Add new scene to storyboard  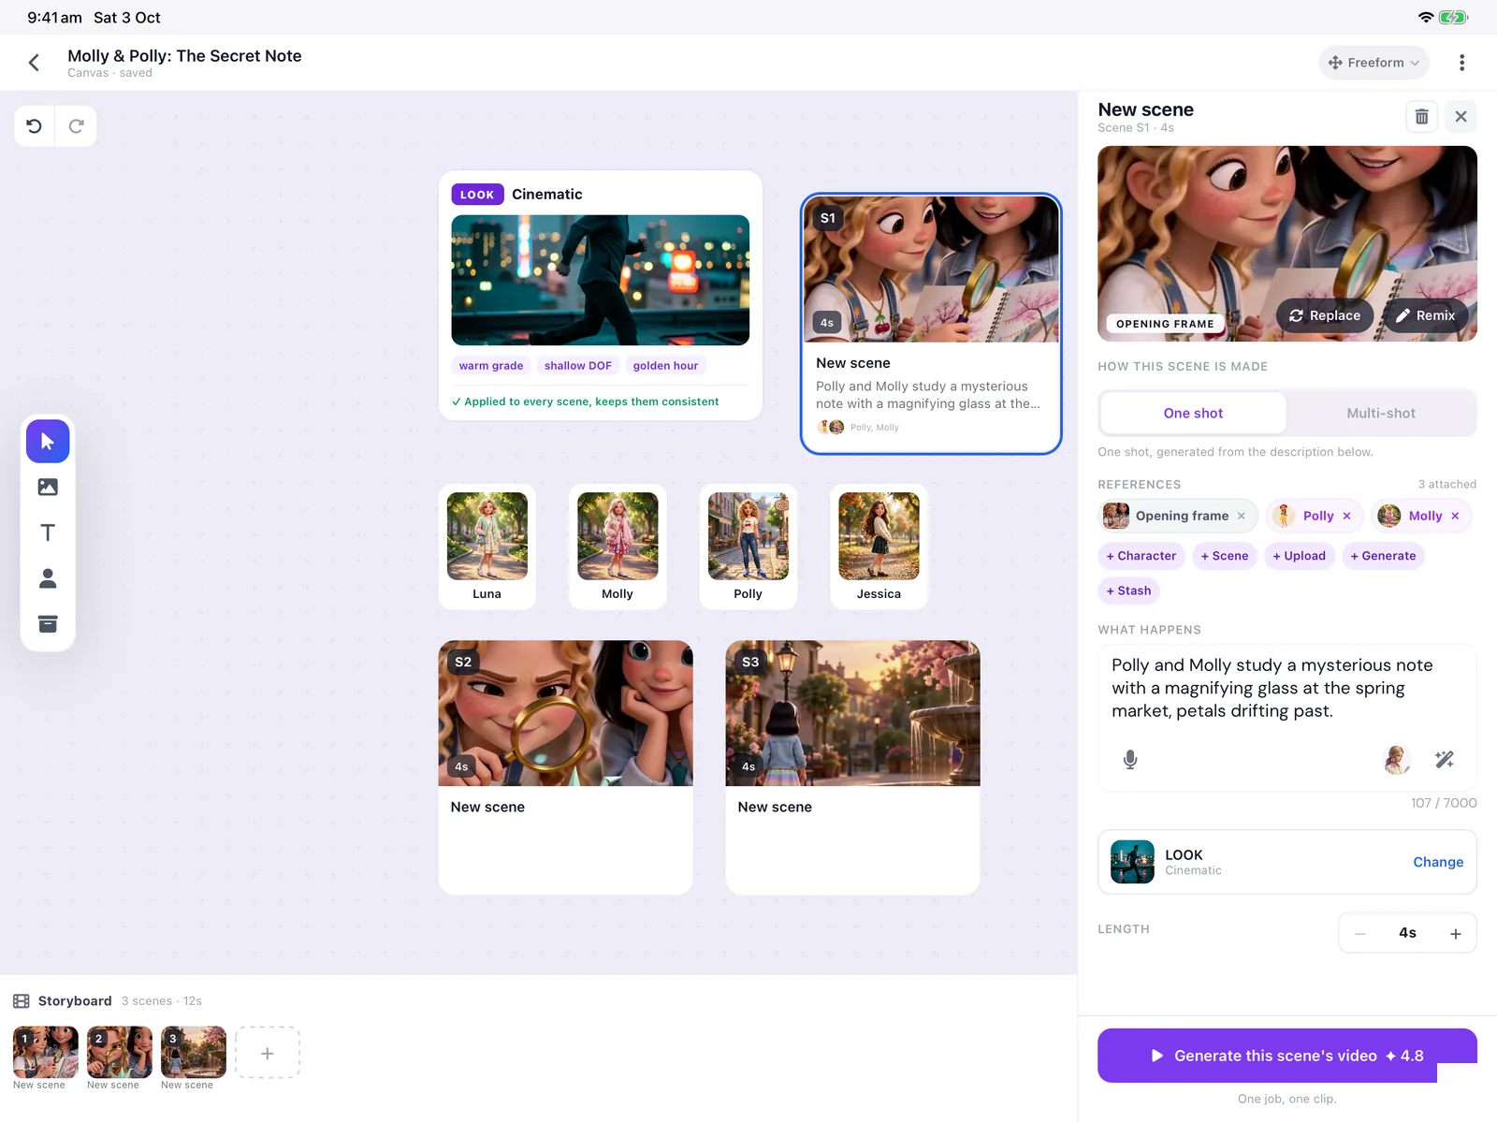click(x=268, y=1053)
